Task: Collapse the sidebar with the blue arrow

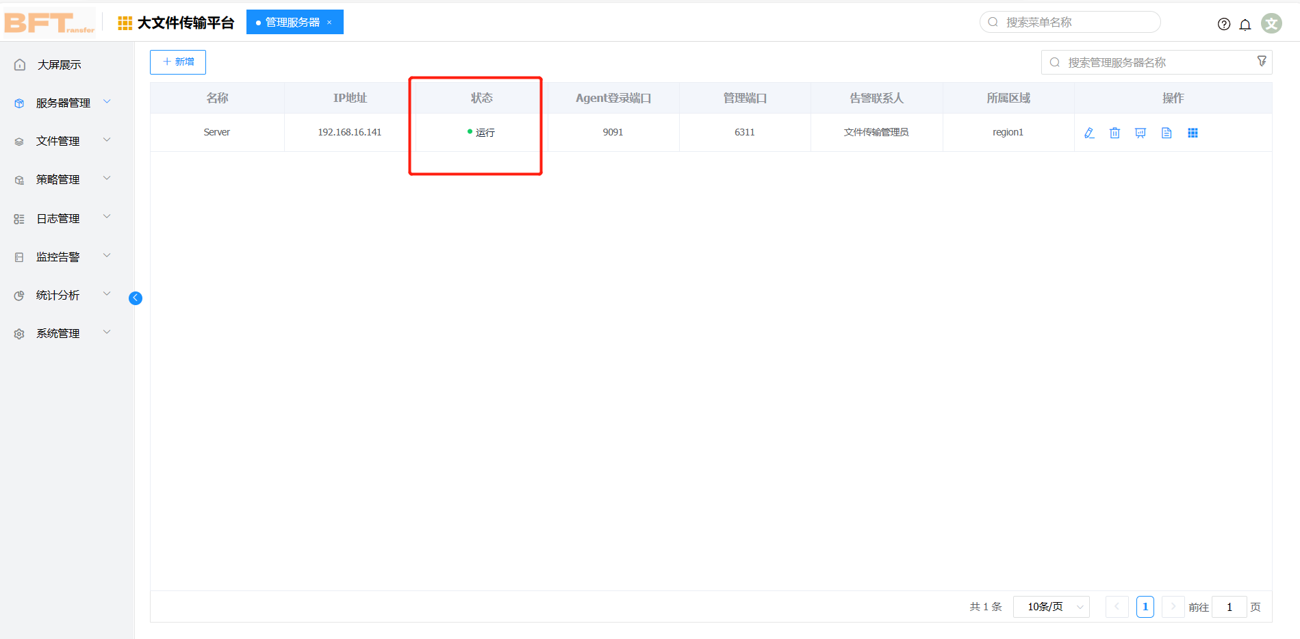Action: tap(136, 298)
